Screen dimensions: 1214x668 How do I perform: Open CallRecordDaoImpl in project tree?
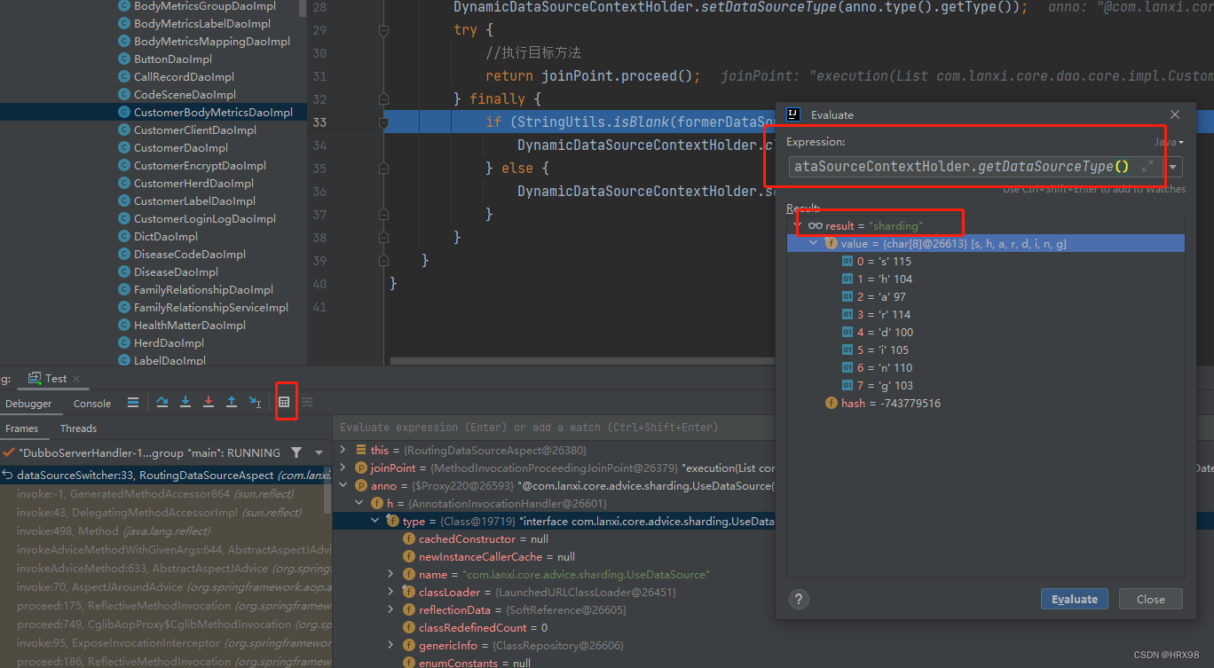(x=185, y=77)
